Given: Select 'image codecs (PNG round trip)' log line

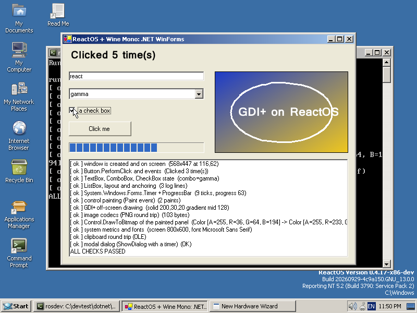Looking at the screenshot, I should coord(208,215).
